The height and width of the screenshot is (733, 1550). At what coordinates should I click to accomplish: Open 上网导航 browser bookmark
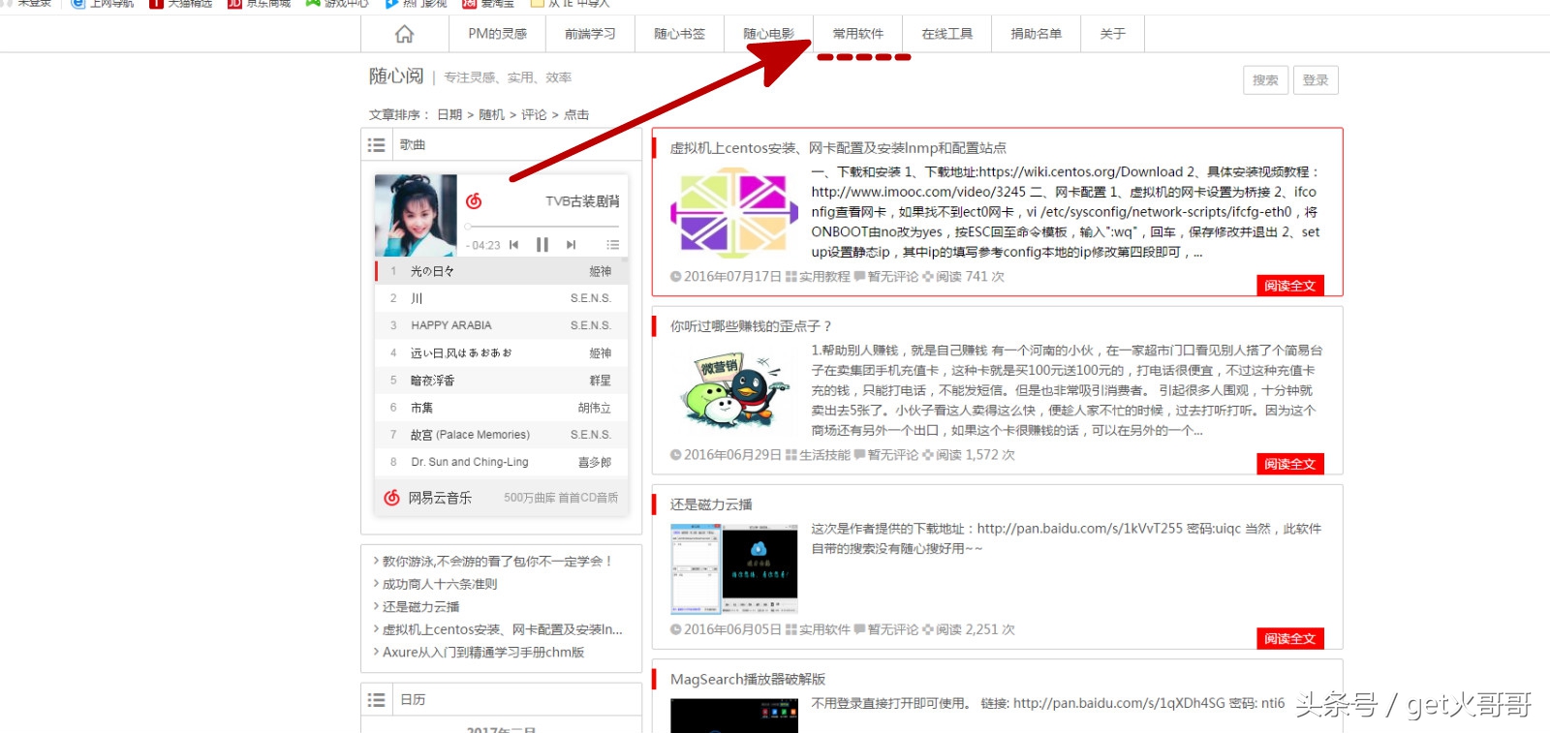(x=103, y=3)
